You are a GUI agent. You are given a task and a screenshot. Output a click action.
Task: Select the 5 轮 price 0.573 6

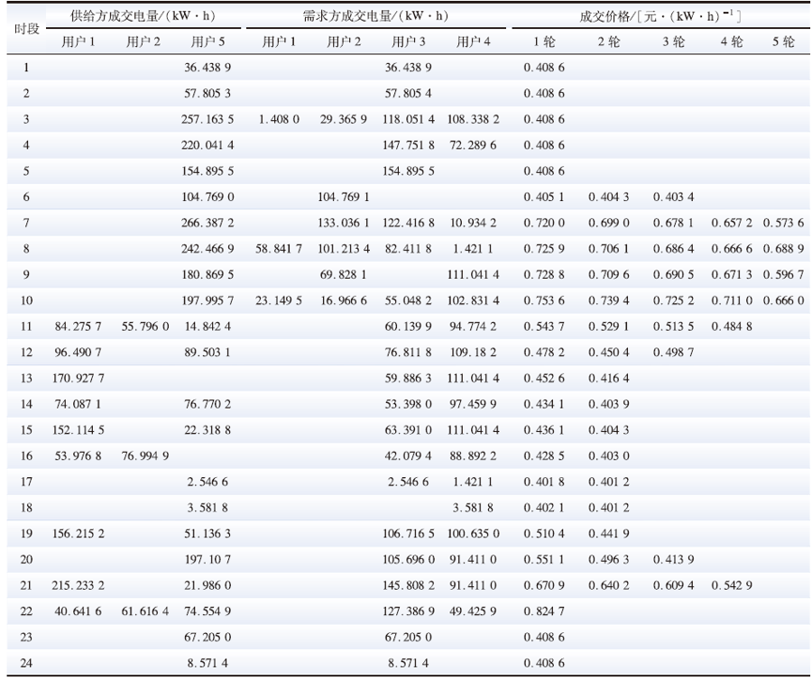coord(782,223)
